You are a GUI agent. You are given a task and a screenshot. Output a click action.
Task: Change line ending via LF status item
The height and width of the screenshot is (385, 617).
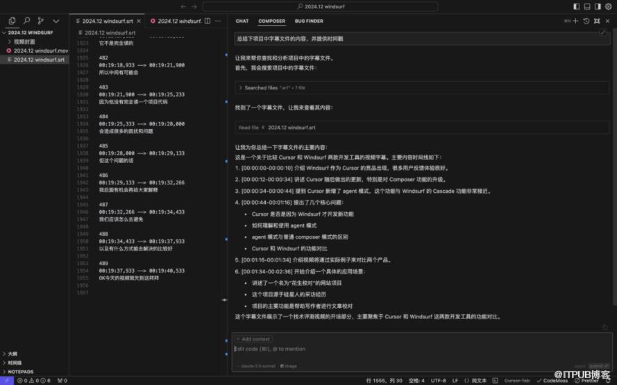click(x=455, y=380)
